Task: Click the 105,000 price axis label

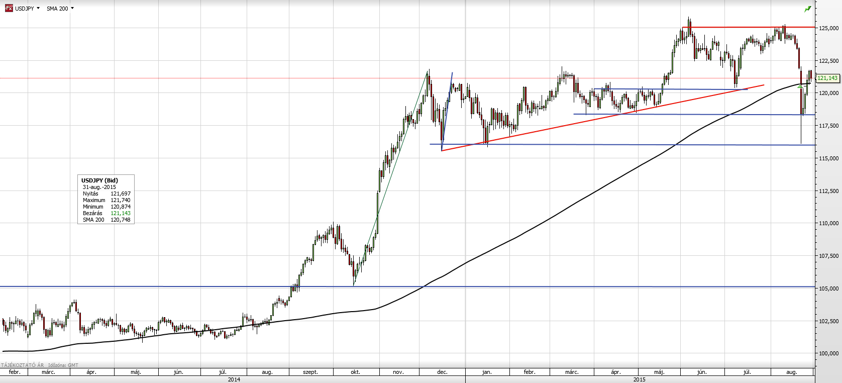Action: point(828,289)
